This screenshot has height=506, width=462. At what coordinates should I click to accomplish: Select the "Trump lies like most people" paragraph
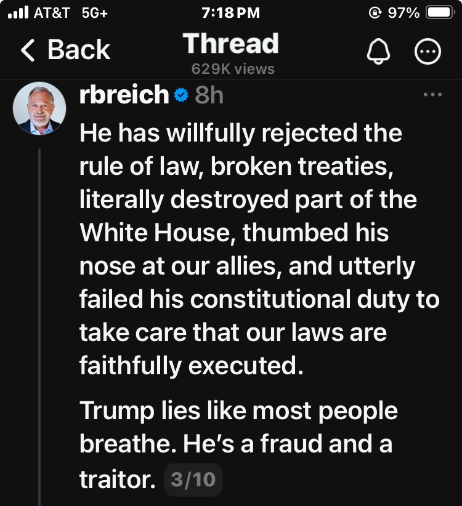[x=238, y=445]
